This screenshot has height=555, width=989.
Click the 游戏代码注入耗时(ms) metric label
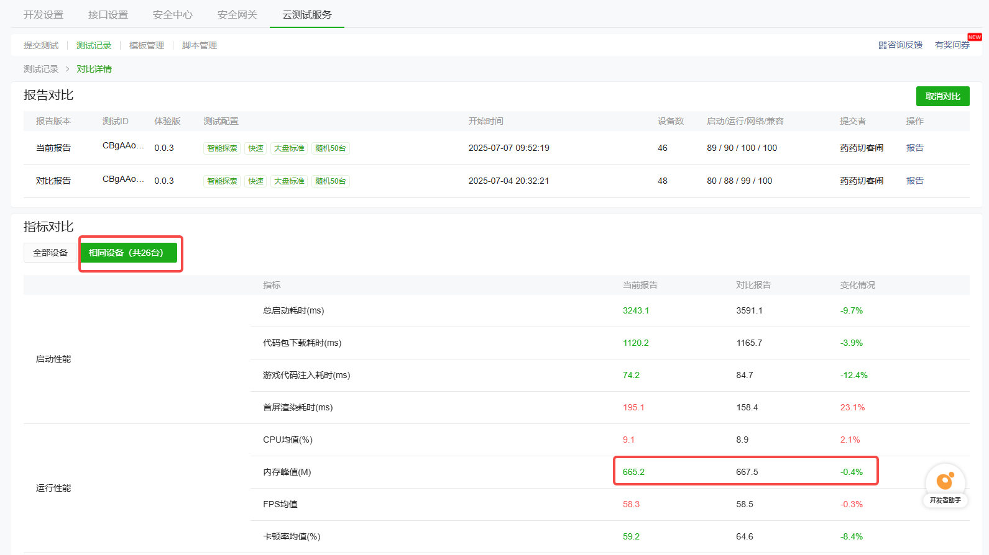(x=306, y=375)
